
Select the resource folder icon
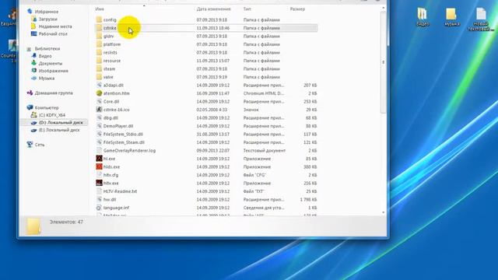[x=99, y=61]
